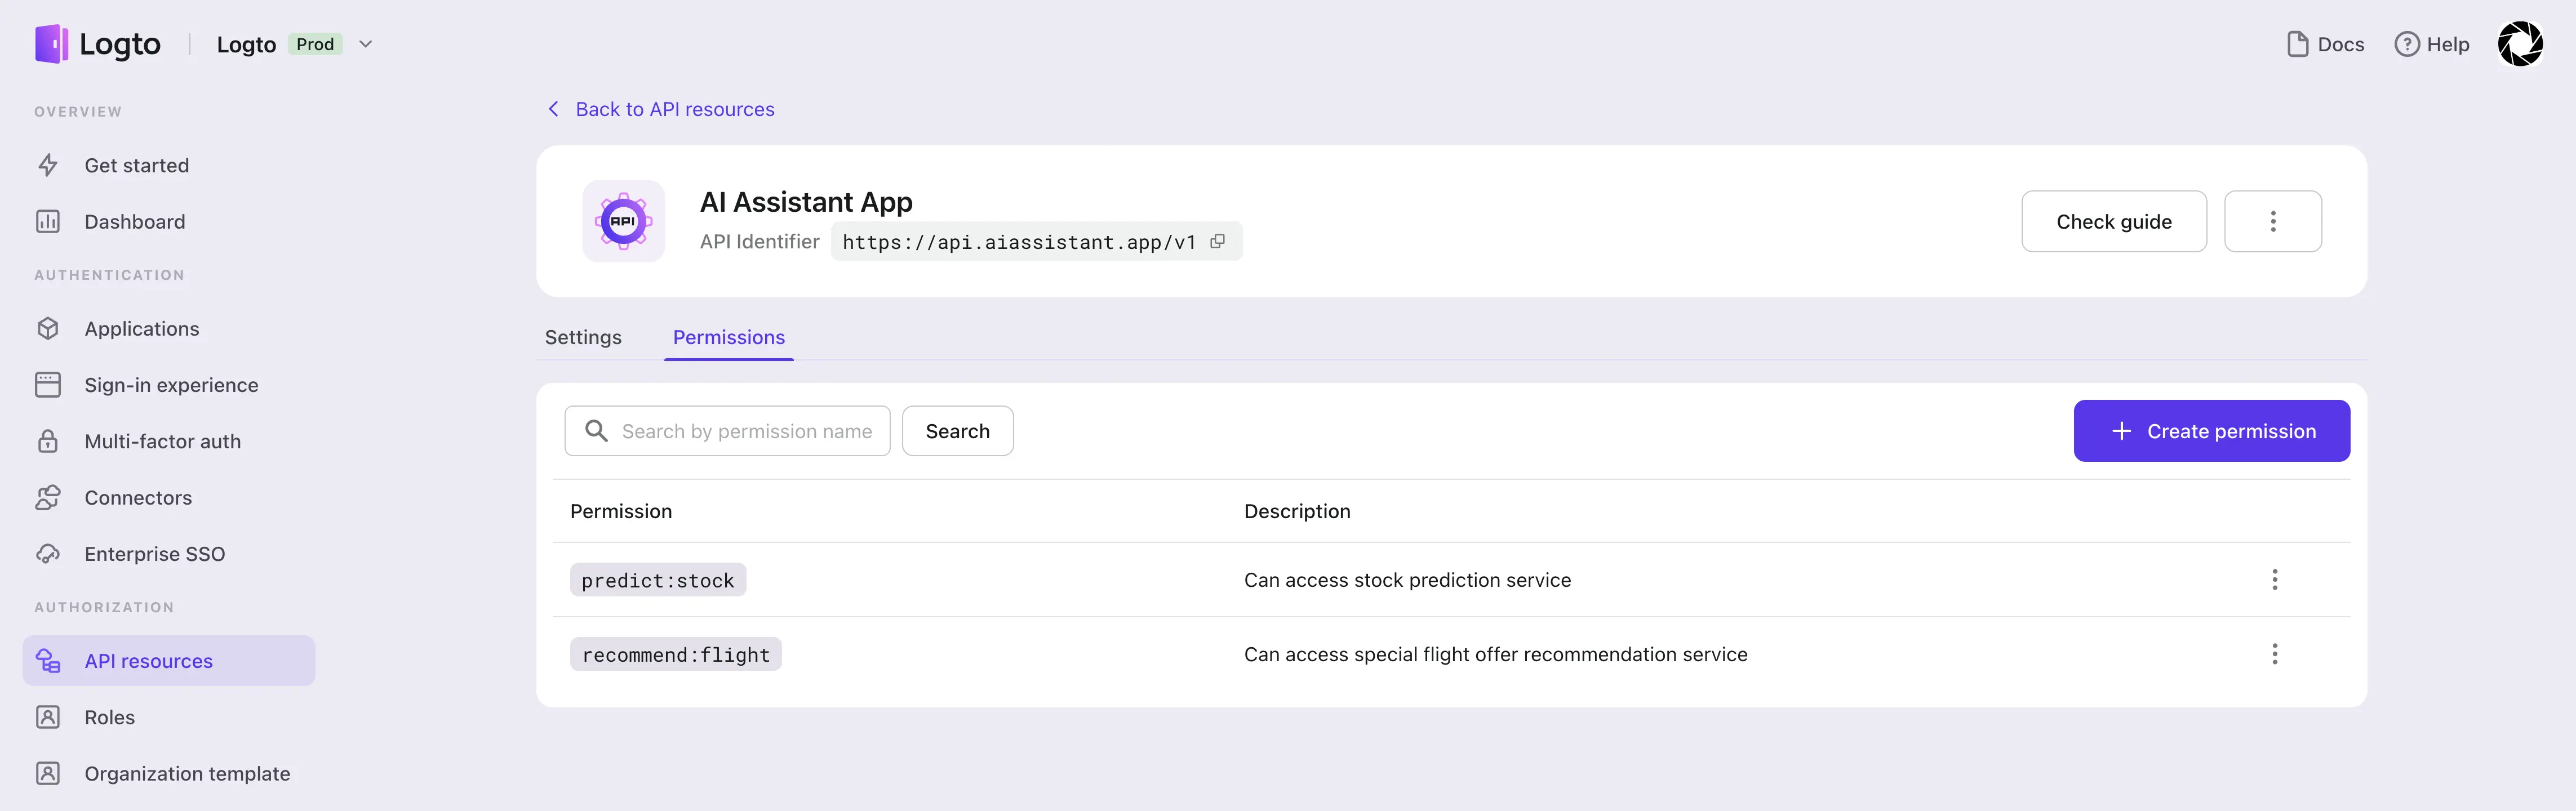Screen dimensions: 2576x811
Task: Click inside the permission name search field
Action: [748, 430]
